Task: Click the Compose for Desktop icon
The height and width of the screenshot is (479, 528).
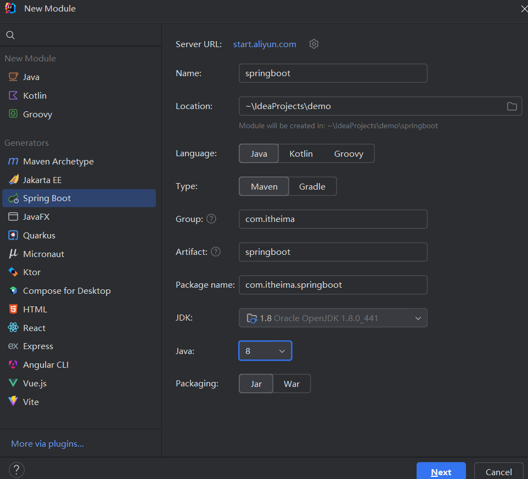Action: tap(13, 290)
